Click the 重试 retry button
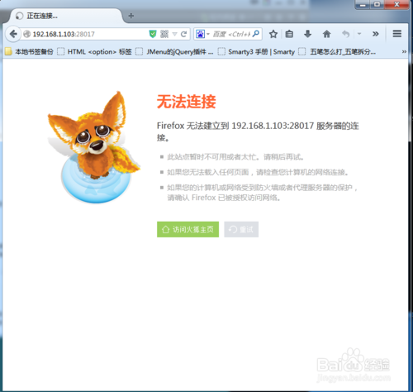The image size is (413, 392). 241,229
